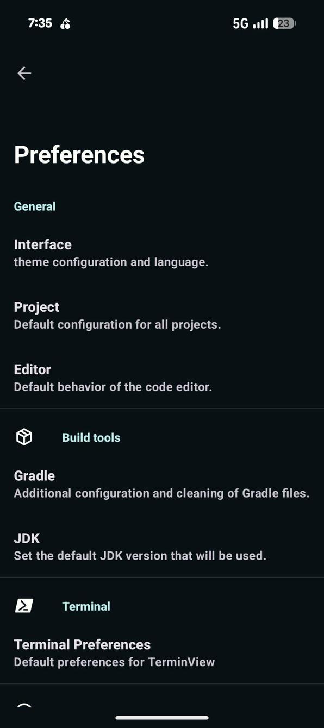Tap the signal strength bars icon
324x728 pixels.
point(260,23)
